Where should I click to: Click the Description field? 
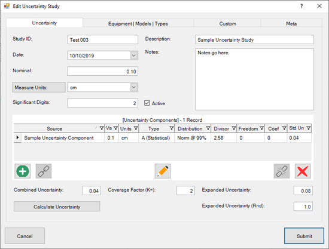(x=254, y=39)
